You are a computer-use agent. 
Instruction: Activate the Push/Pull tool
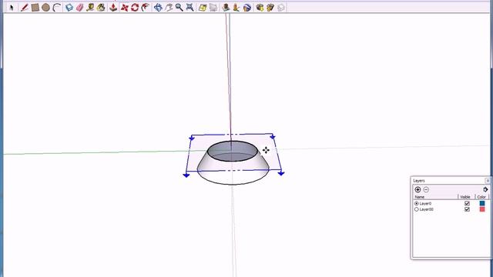click(113, 7)
